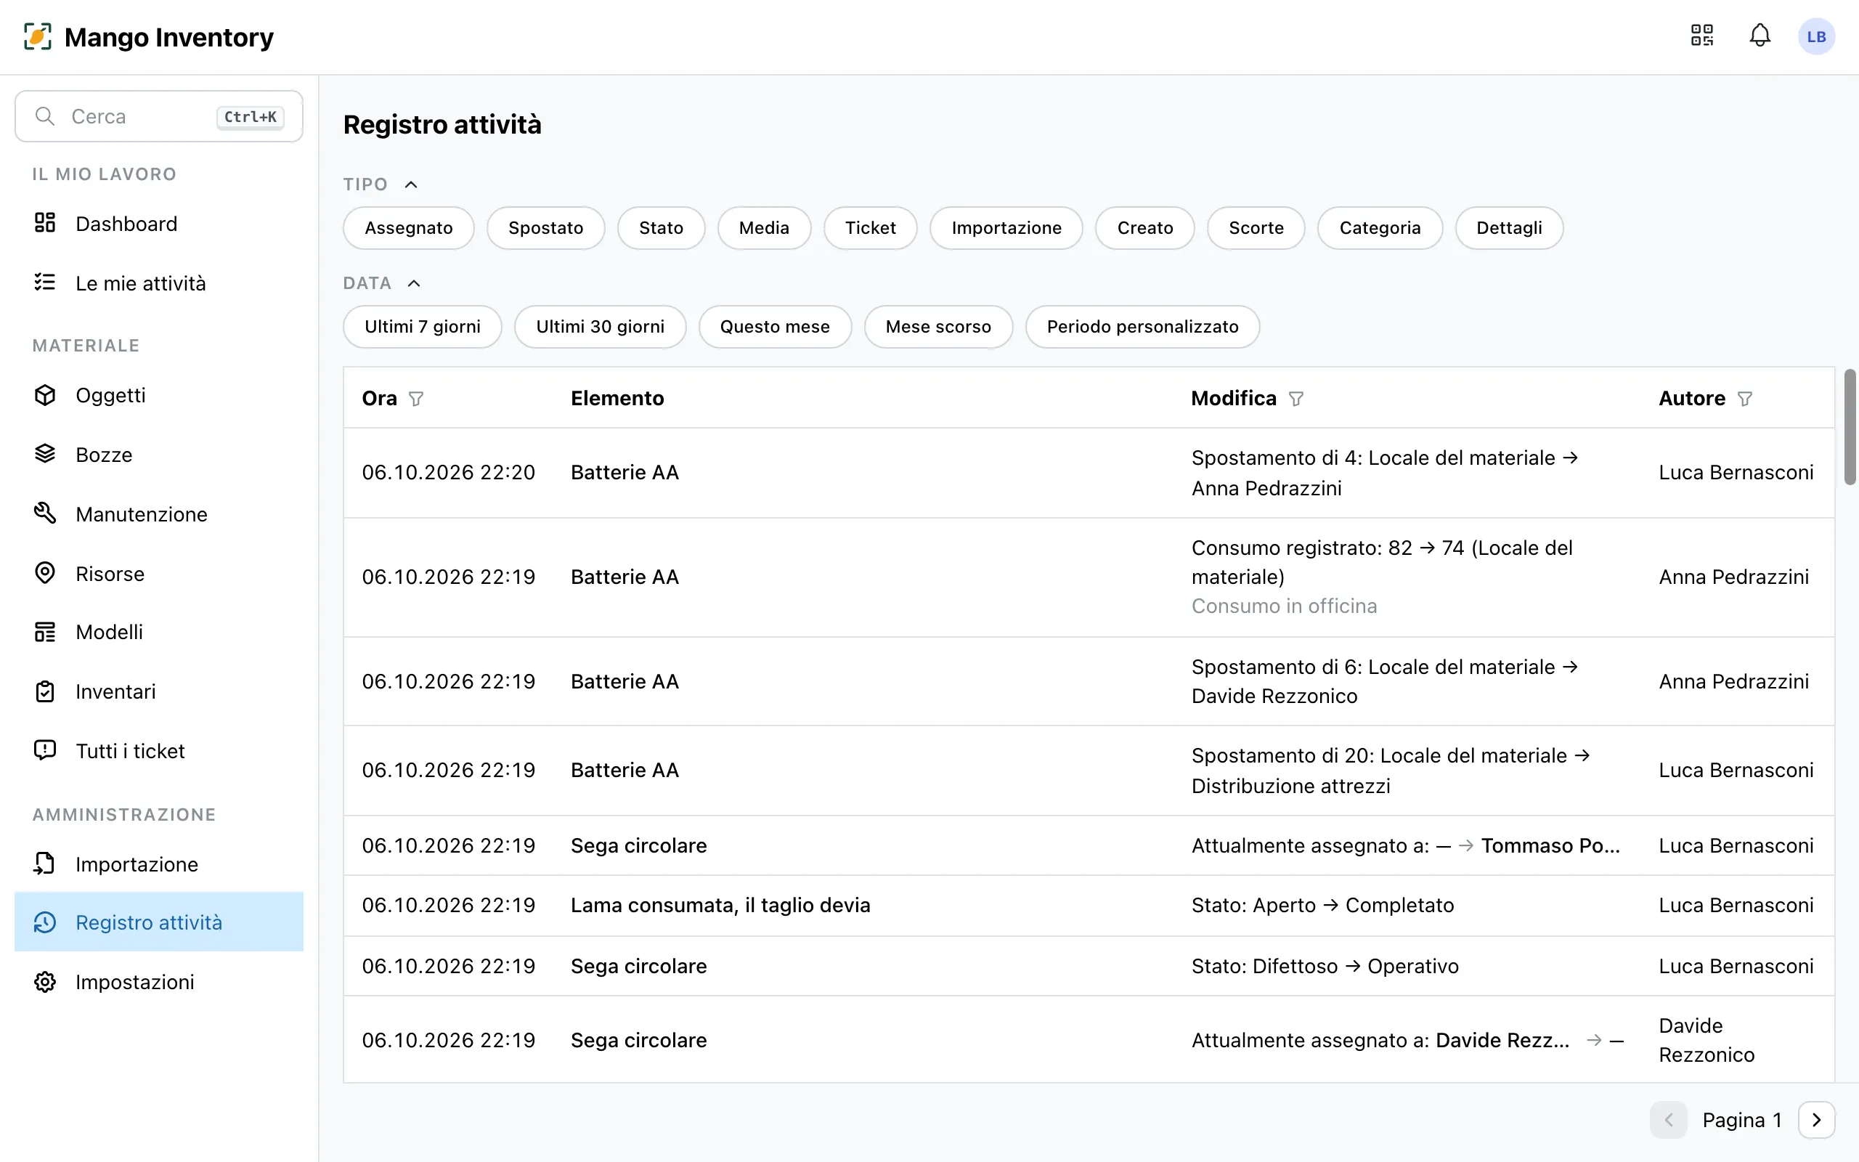Open the Autore column filter
Viewport: 1859px width, 1162px height.
[x=1744, y=399]
